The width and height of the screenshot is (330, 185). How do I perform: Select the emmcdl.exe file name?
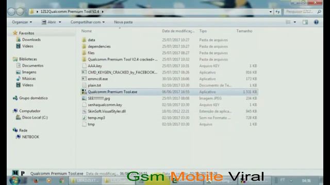click(98, 79)
